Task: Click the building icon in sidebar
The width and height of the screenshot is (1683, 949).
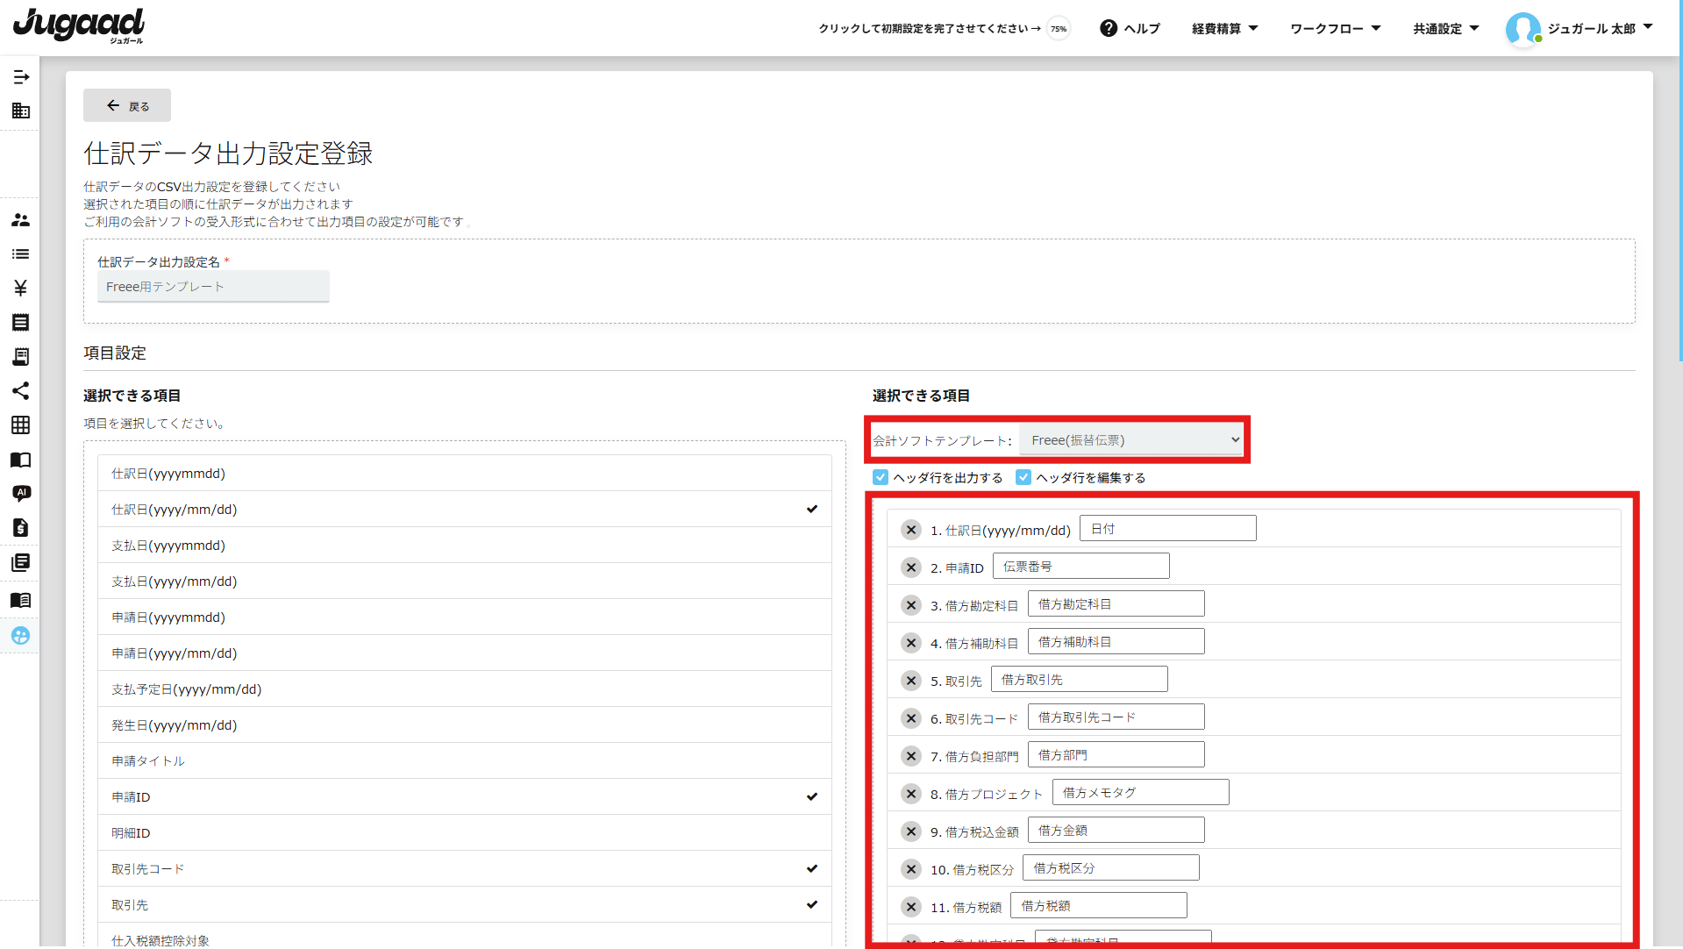Action: (x=21, y=111)
